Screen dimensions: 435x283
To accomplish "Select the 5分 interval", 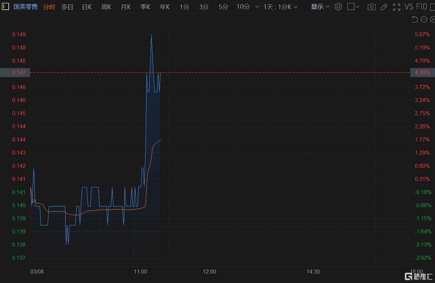I will [223, 7].
